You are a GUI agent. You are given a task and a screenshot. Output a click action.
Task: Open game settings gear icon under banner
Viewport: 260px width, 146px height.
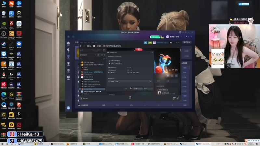168,76
